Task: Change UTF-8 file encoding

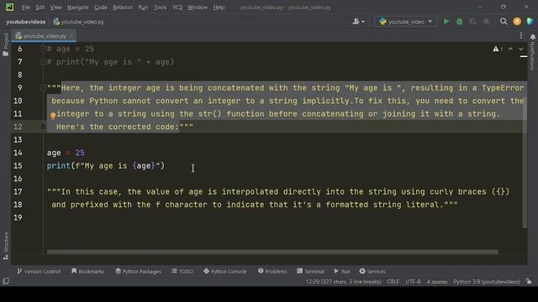Action: [413, 282]
